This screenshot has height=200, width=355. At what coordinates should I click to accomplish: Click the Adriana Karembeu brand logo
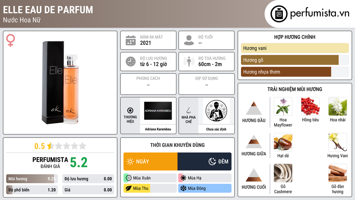click(158, 111)
